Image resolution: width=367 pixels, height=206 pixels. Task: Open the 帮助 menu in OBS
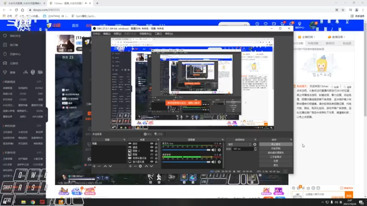[x=169, y=34]
